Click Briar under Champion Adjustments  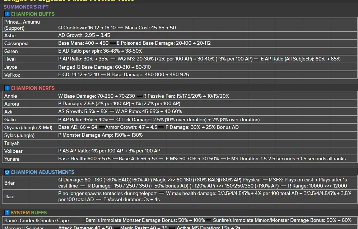coord(10,182)
